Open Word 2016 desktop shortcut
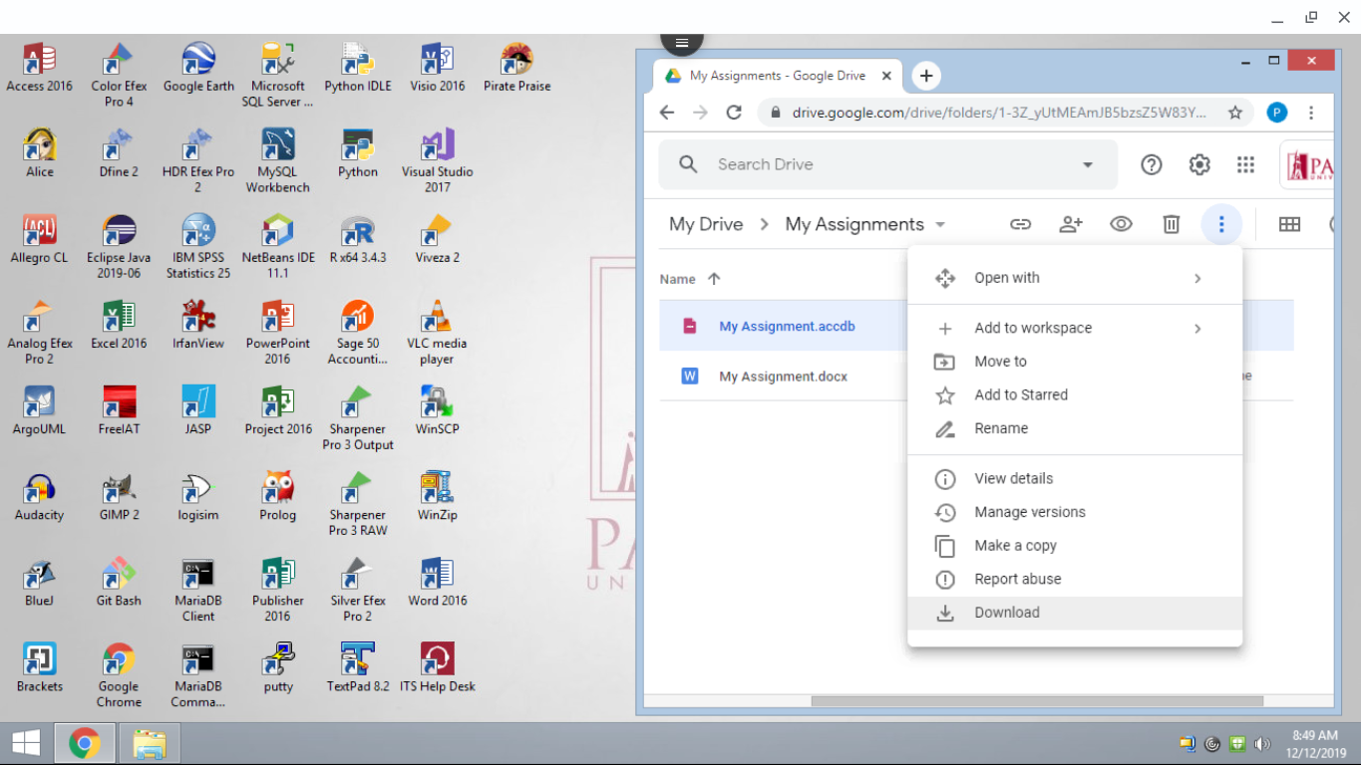This screenshot has height=765, width=1361. click(438, 583)
